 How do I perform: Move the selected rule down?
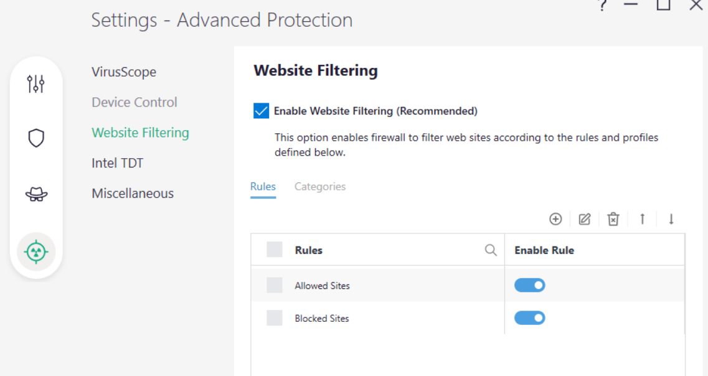pyautogui.click(x=670, y=219)
